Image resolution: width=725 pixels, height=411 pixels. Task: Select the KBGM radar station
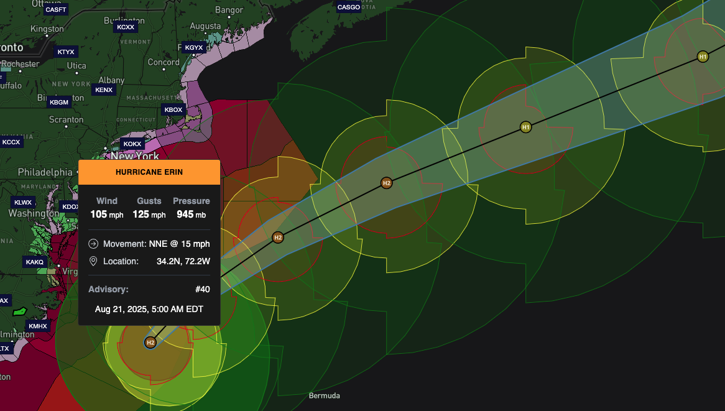tap(58, 102)
